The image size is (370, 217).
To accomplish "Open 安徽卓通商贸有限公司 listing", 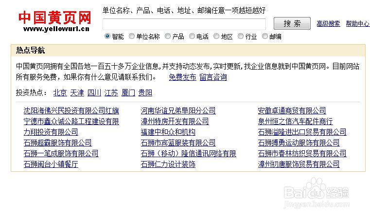I will click(x=292, y=111).
